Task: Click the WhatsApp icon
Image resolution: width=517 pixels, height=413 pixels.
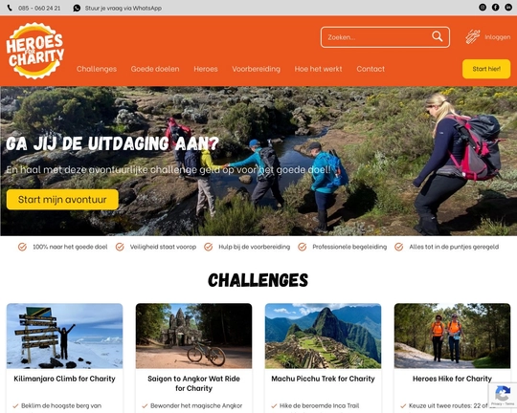Action: pyautogui.click(x=77, y=8)
